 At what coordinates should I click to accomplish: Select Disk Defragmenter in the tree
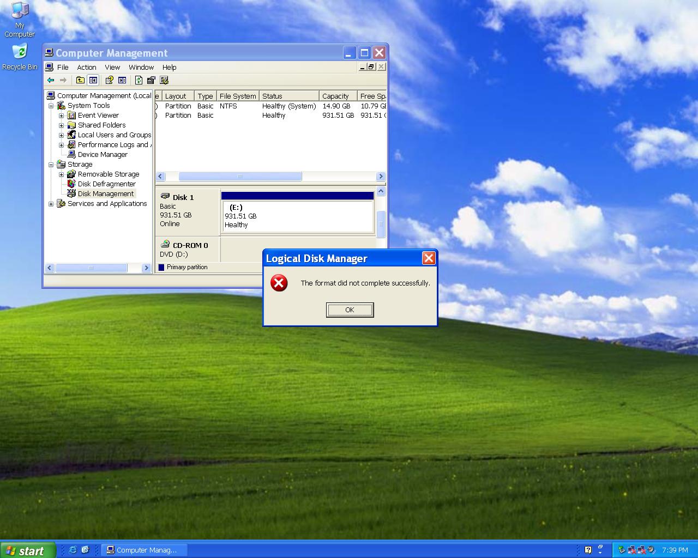106,184
